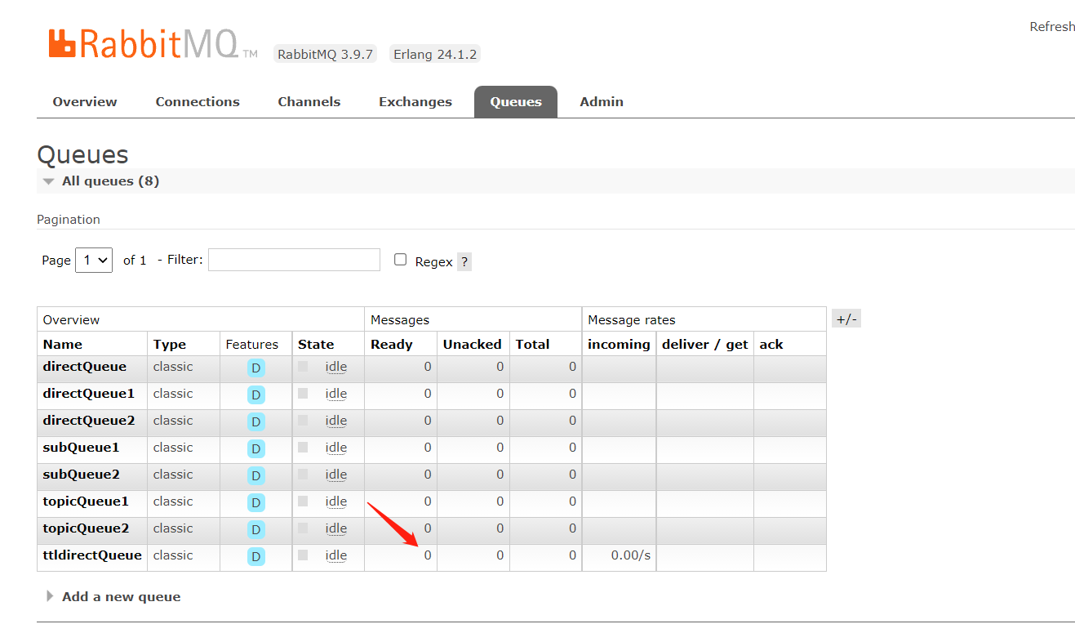
Task: Sort queues by the Type column header
Action: coord(170,345)
